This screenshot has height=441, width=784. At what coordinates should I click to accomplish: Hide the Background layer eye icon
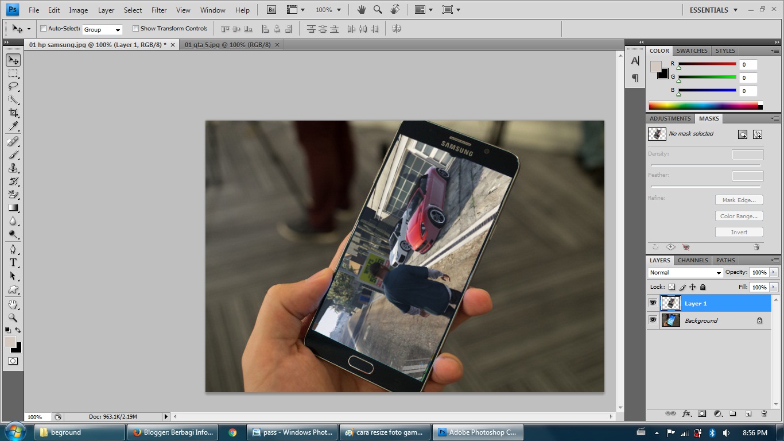tap(653, 320)
